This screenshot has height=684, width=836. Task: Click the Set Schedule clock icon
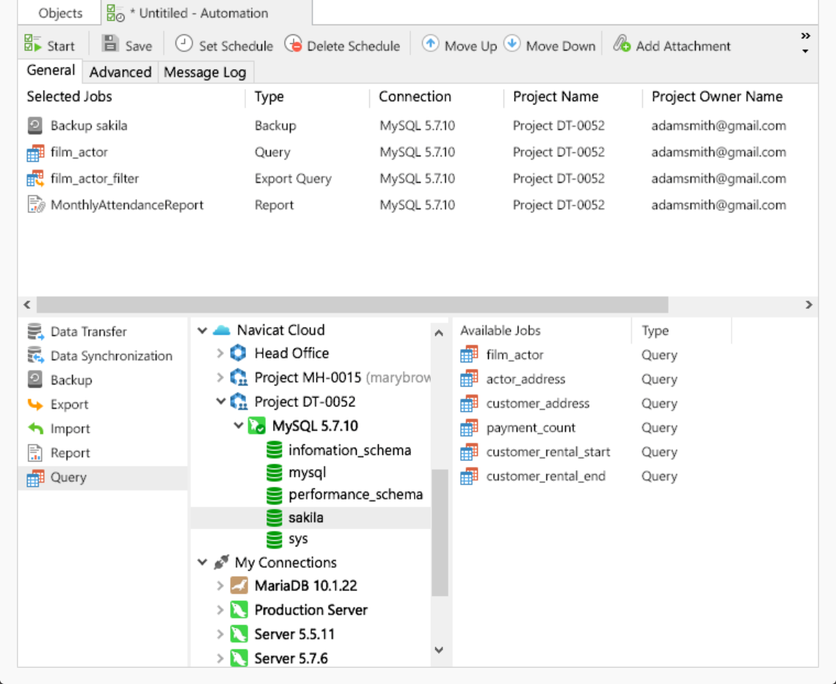(184, 44)
